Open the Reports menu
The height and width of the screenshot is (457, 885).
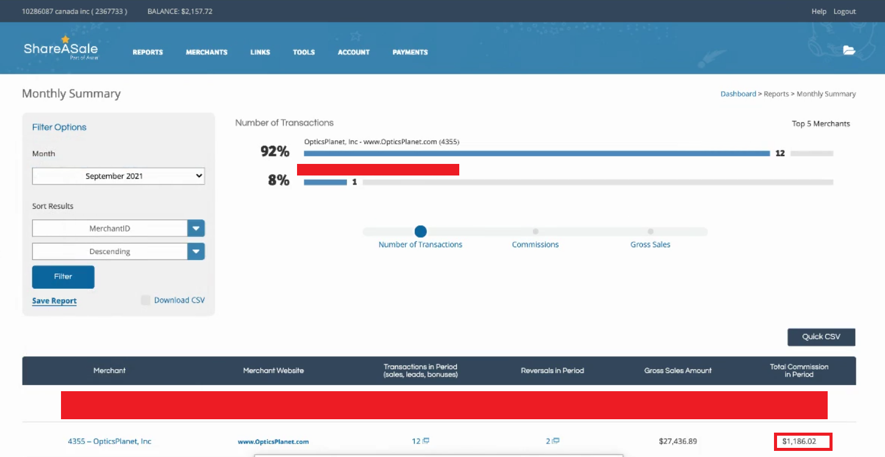(148, 52)
